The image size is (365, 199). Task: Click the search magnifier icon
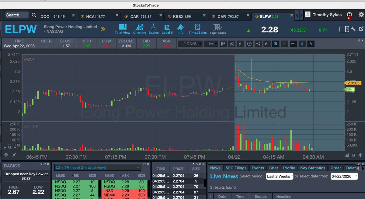click(x=34, y=15)
